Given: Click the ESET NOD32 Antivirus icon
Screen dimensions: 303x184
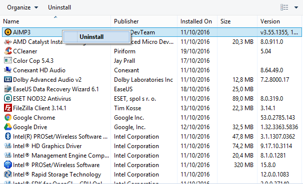Looking at the screenshot, I should click(8, 98).
